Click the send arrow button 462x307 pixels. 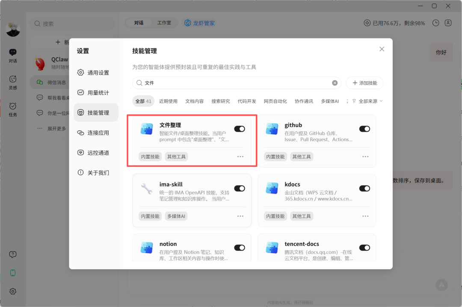point(441,285)
